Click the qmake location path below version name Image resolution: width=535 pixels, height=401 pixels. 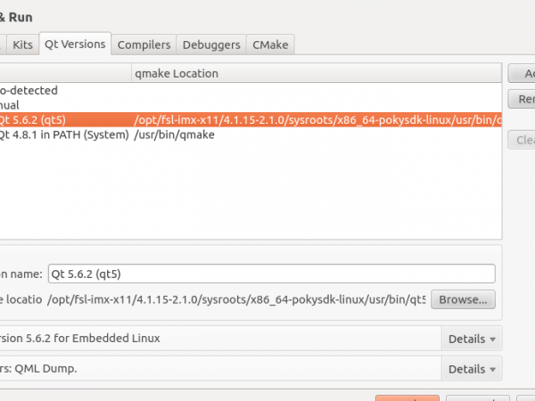(236, 299)
